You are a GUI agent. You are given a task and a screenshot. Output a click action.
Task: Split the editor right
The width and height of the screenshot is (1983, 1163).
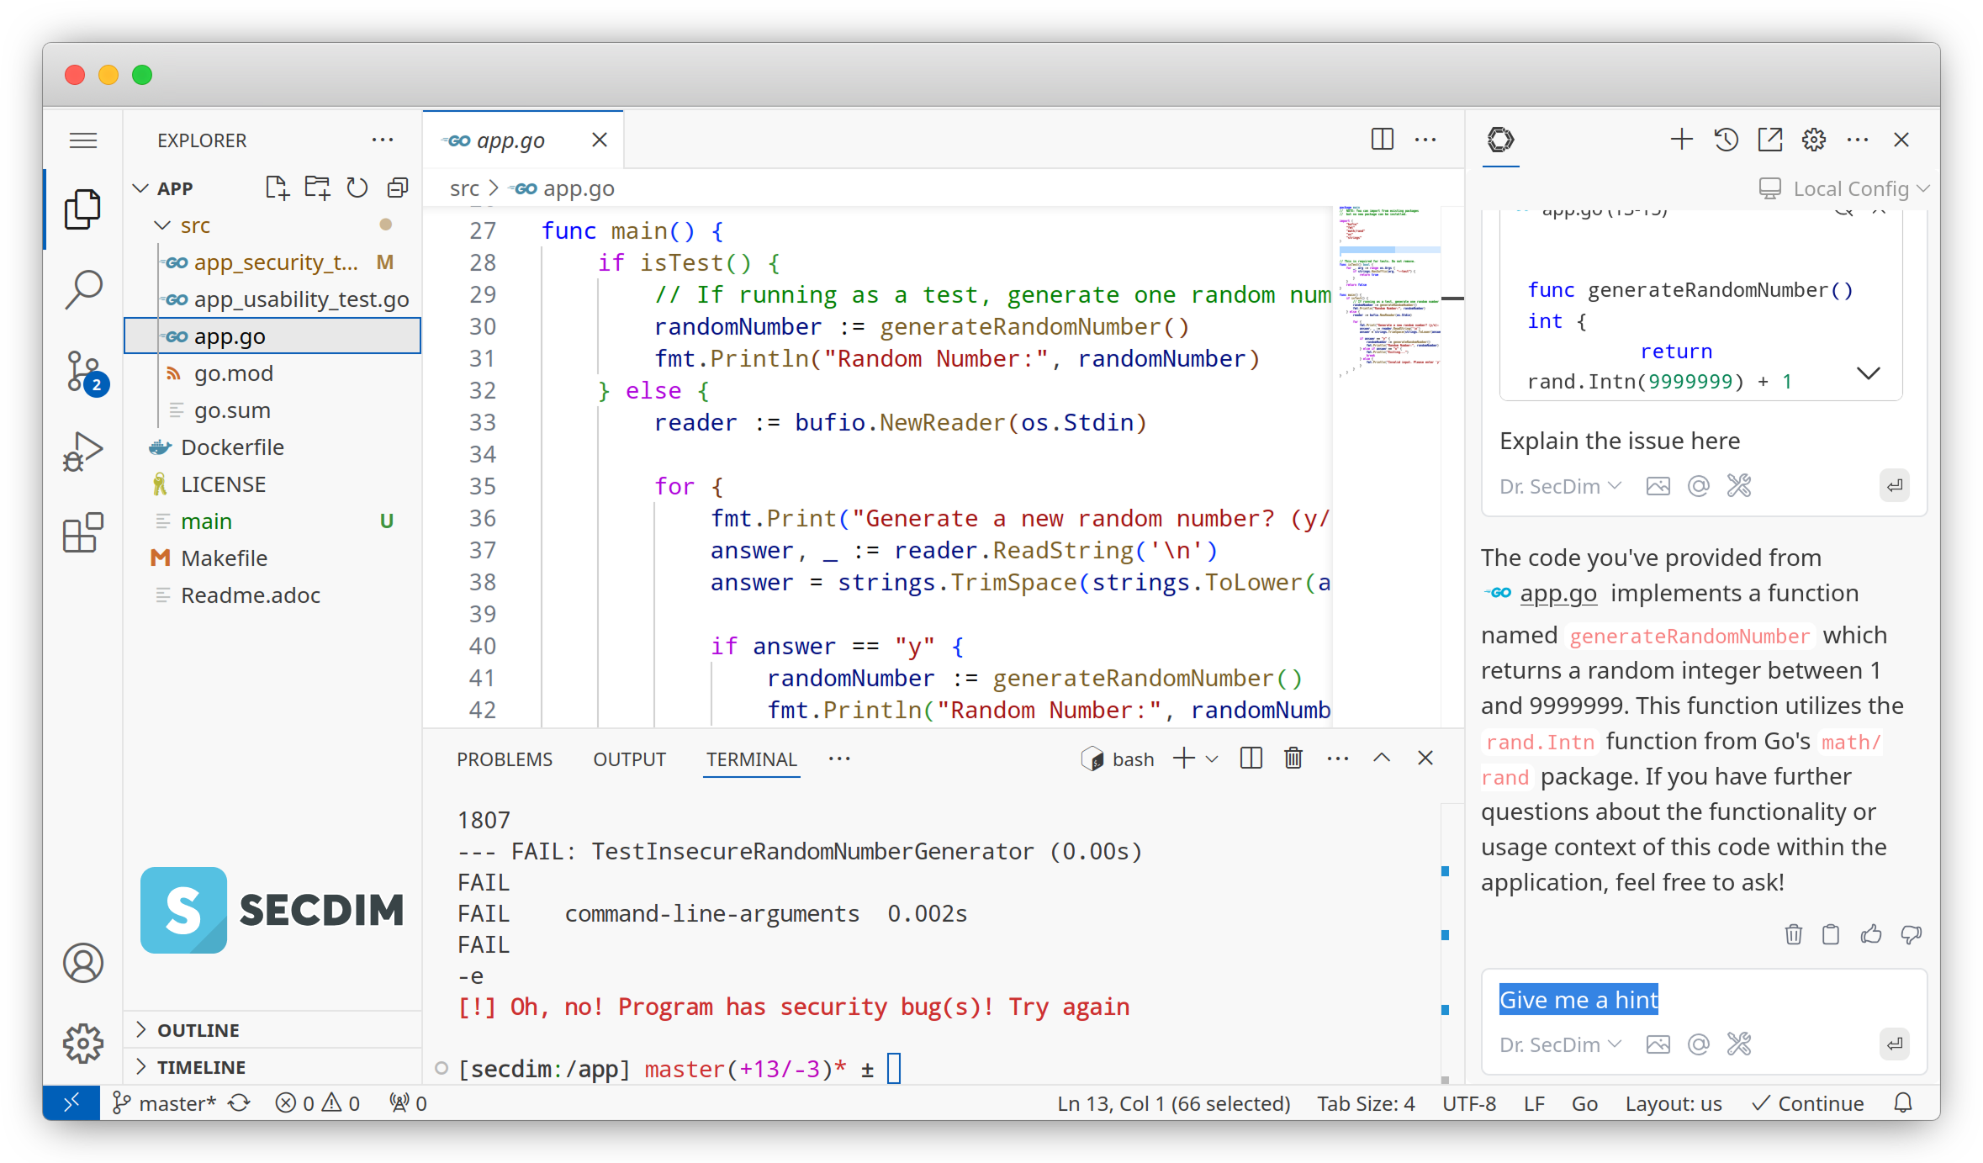1382,140
